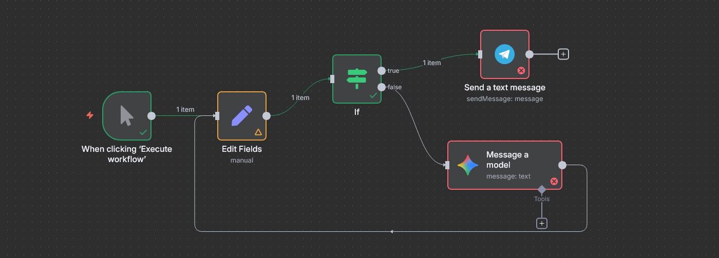719x258 pixels.
Task: Add a tool via the plus below Tools
Action: point(541,223)
